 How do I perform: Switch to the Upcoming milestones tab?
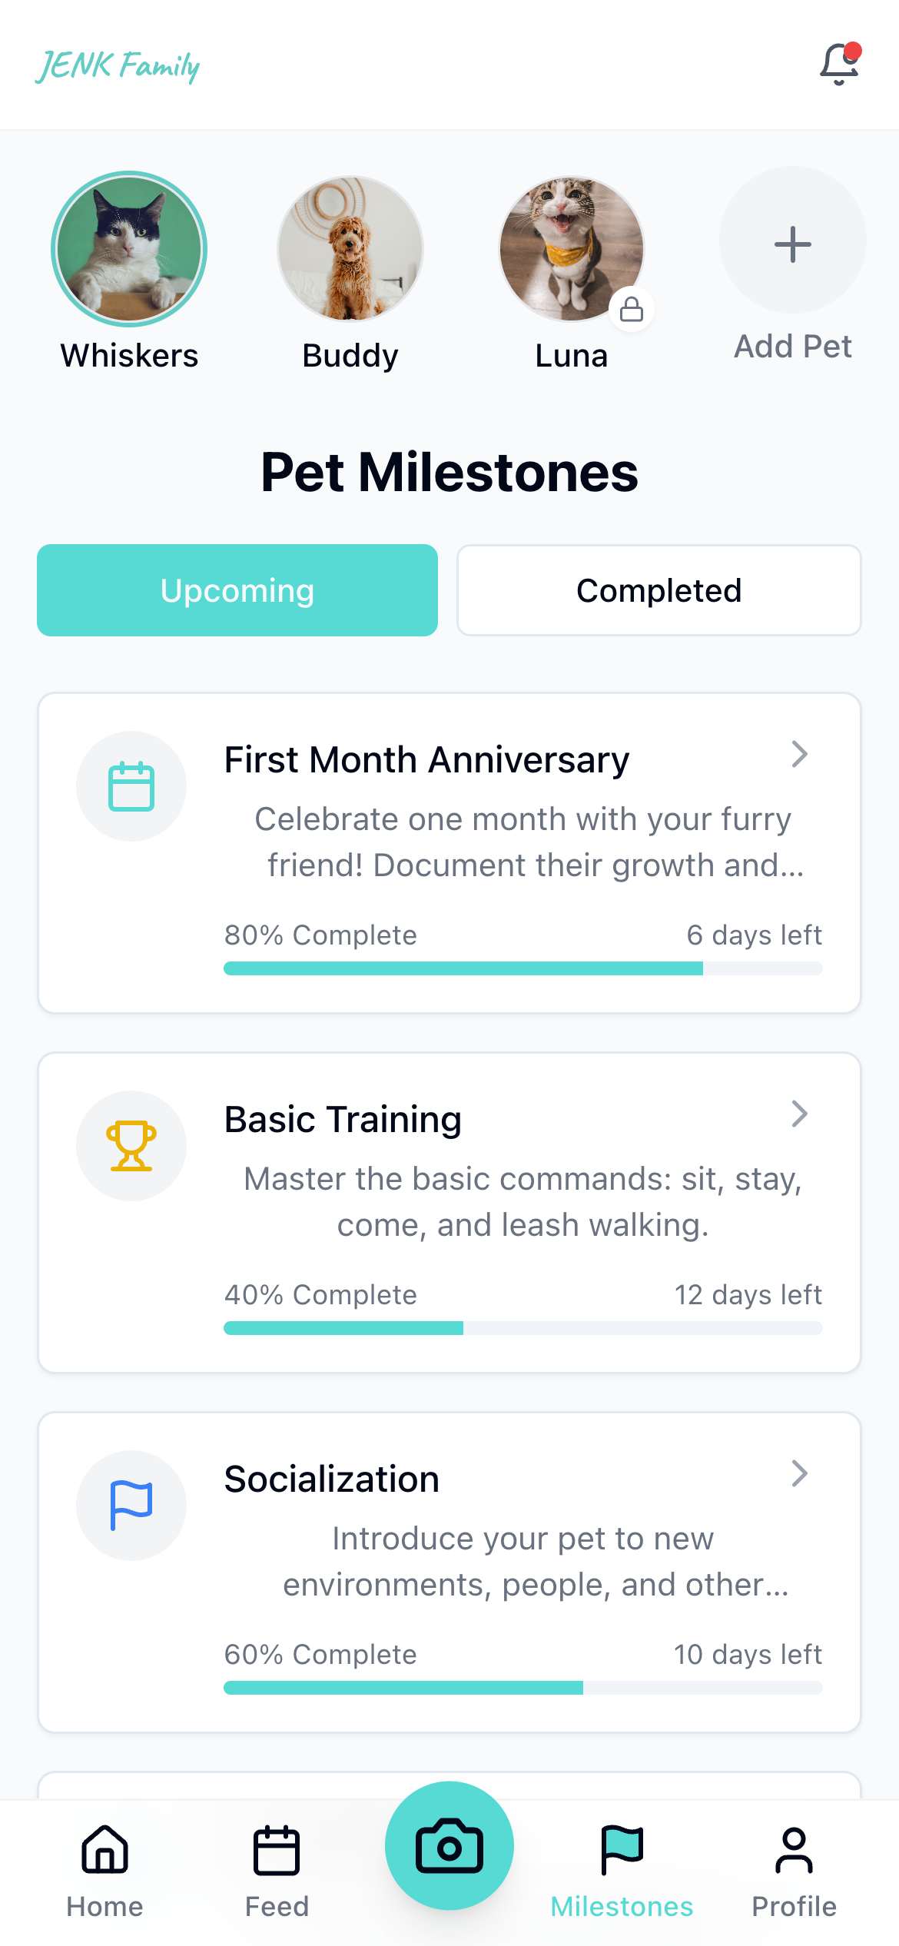(237, 590)
